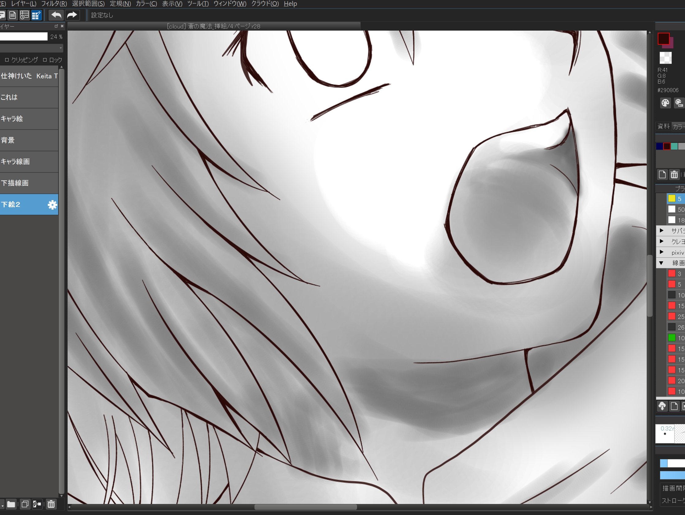Expand the pixiv brush group

point(661,252)
